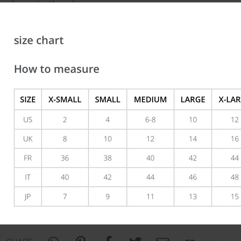241x241 pixels.
Task: Select the MEDIUM column header
Action: pos(150,99)
